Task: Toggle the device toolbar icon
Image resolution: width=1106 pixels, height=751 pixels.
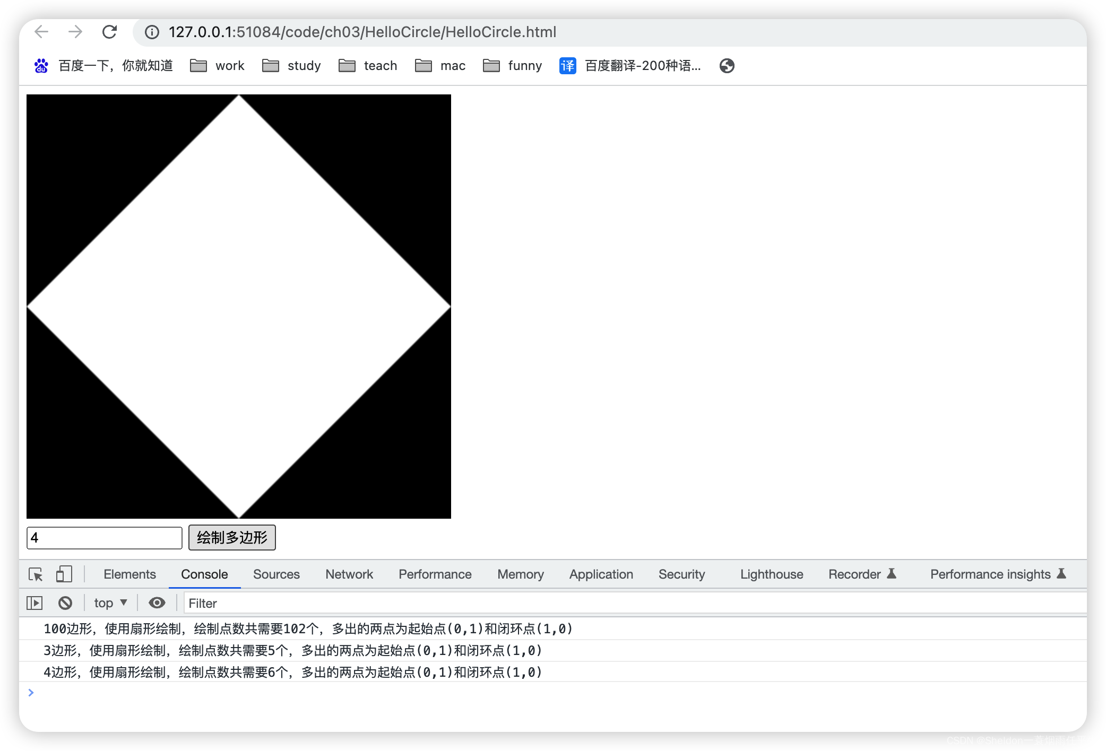Action: point(64,574)
